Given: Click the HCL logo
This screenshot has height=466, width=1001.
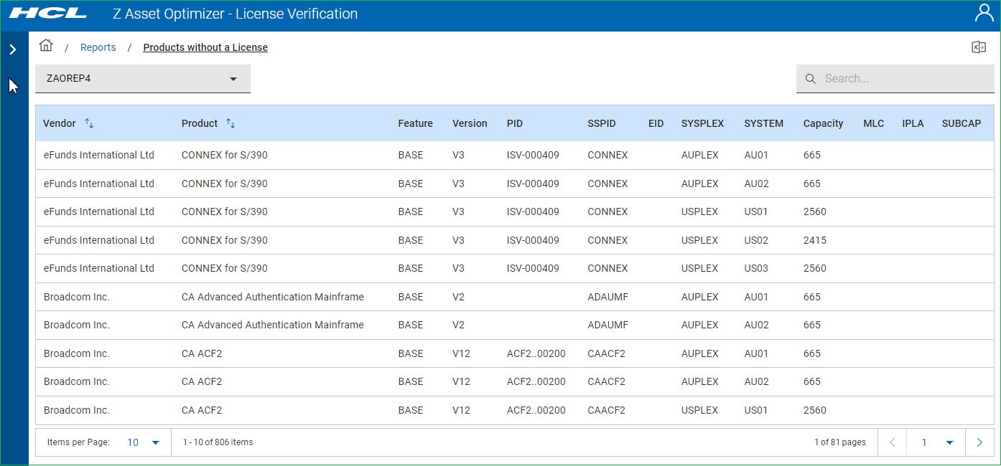Looking at the screenshot, I should click(48, 14).
